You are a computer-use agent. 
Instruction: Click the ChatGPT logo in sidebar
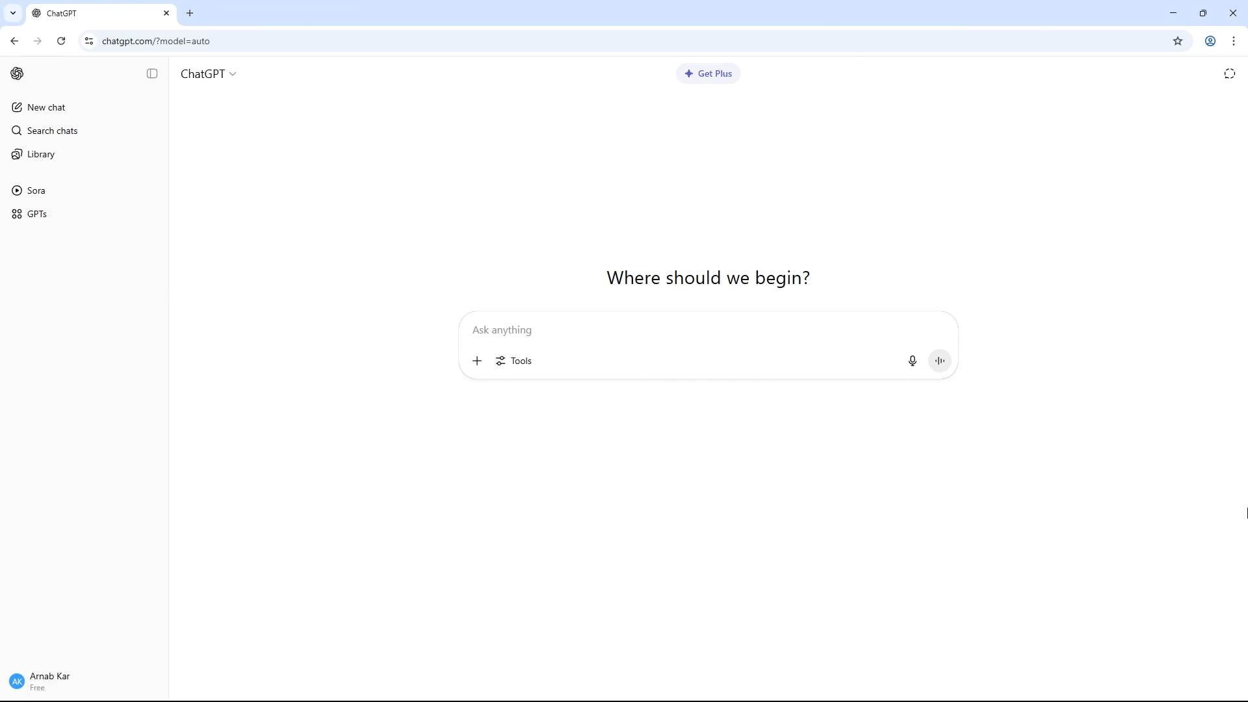(x=18, y=73)
